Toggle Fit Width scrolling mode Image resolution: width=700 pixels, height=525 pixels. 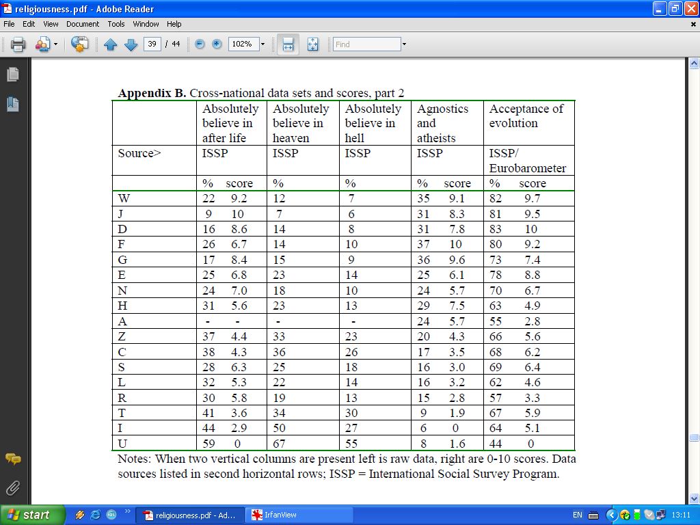coord(288,44)
